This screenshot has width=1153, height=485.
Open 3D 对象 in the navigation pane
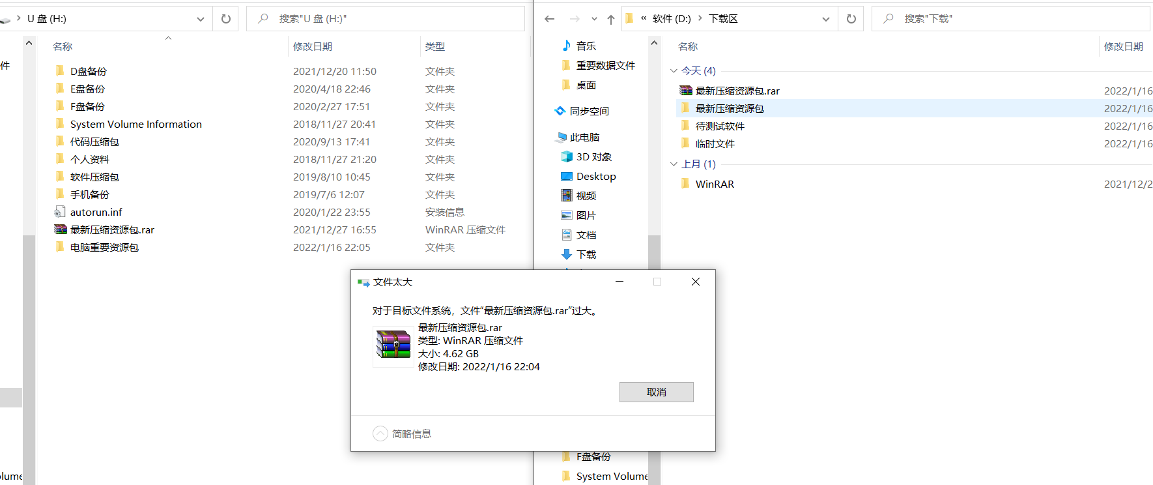click(x=594, y=156)
